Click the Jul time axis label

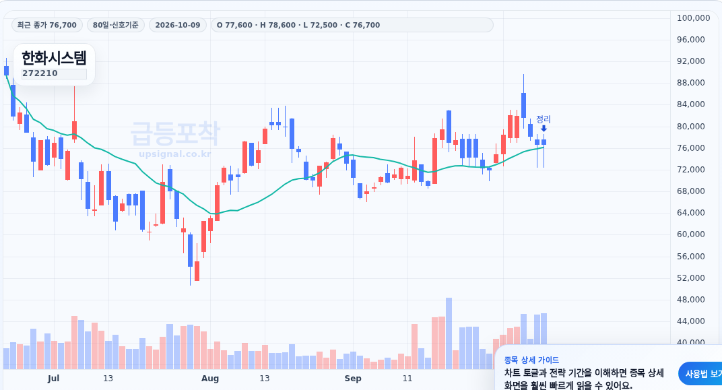pyautogui.click(x=53, y=379)
